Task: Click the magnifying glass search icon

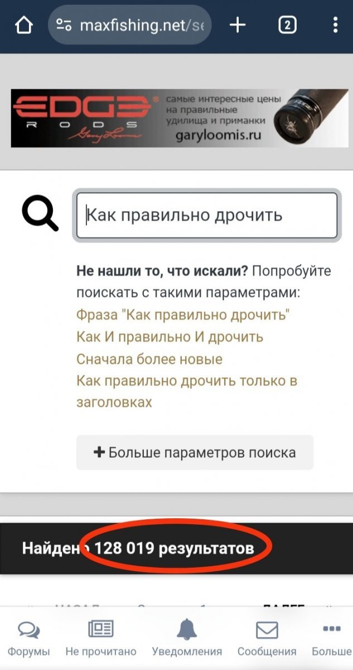Action: pos(40,214)
